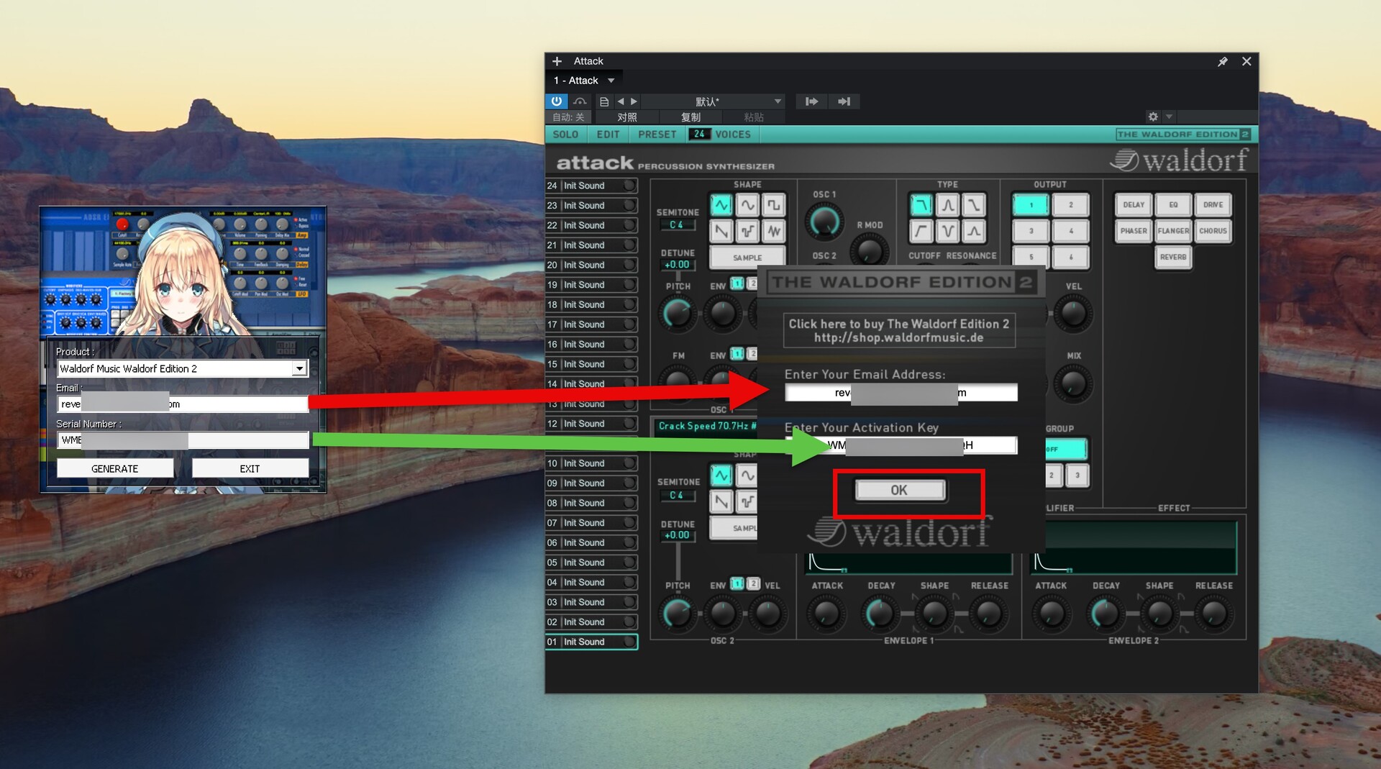Screen dimensions: 1381x769
Task: Toggle Output 2 button
Action: (1070, 205)
